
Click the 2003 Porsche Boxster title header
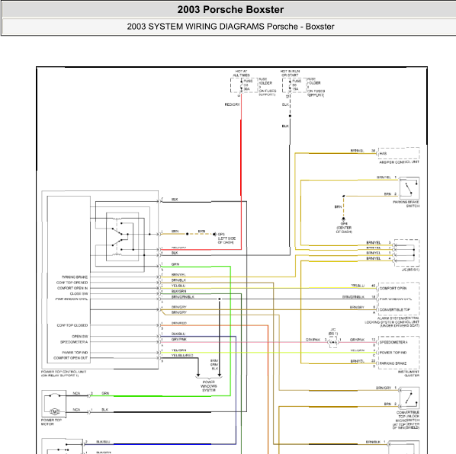pyautogui.click(x=230, y=10)
